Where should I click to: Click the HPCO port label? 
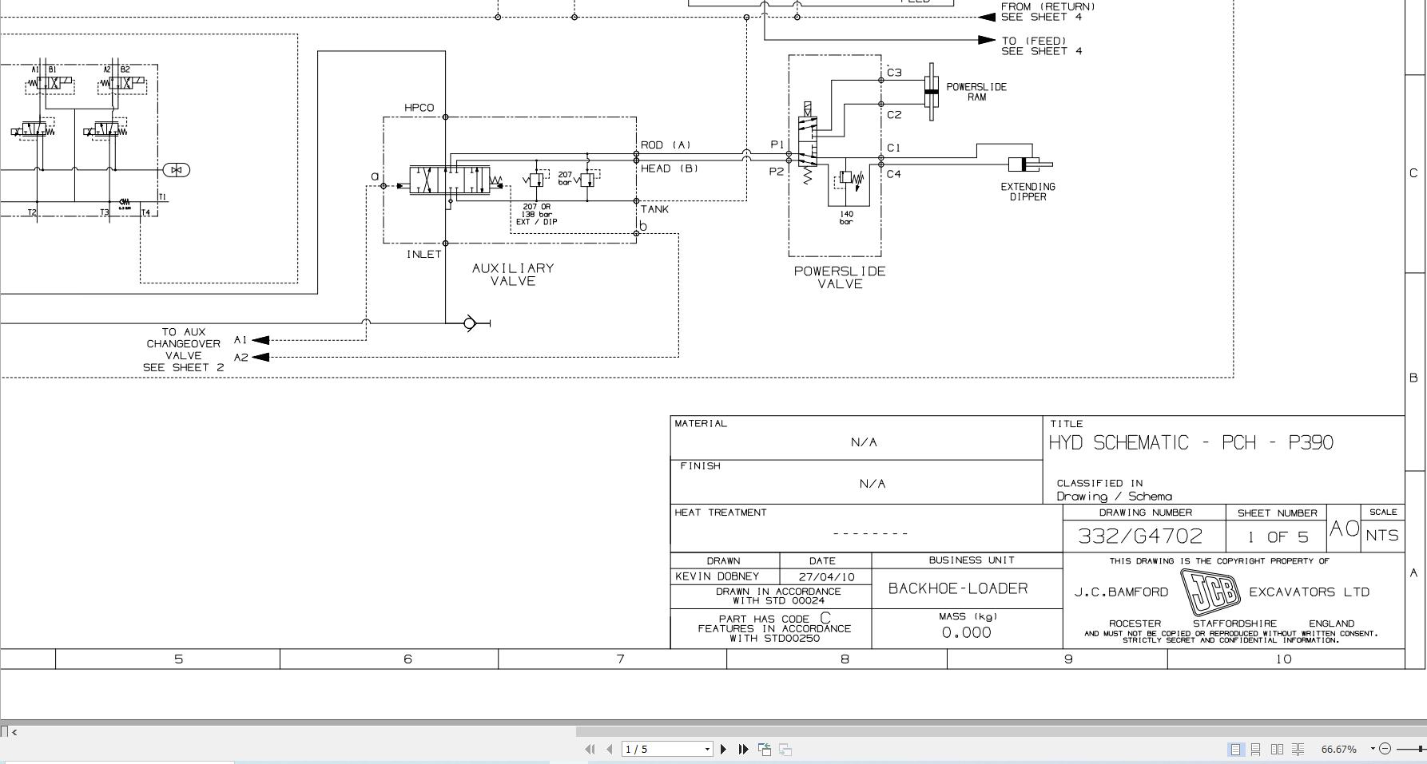(419, 108)
